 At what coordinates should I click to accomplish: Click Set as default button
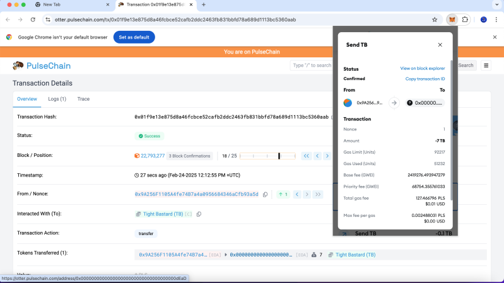[x=134, y=37]
